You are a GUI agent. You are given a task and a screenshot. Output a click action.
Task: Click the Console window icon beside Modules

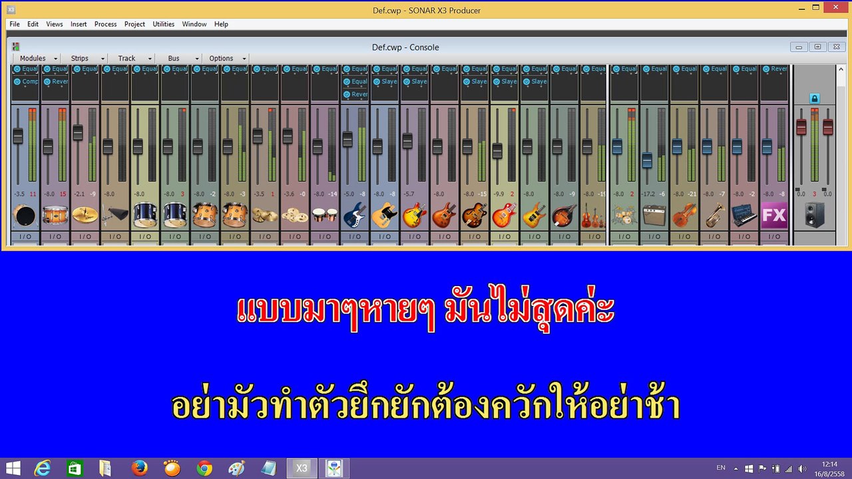pos(16,47)
